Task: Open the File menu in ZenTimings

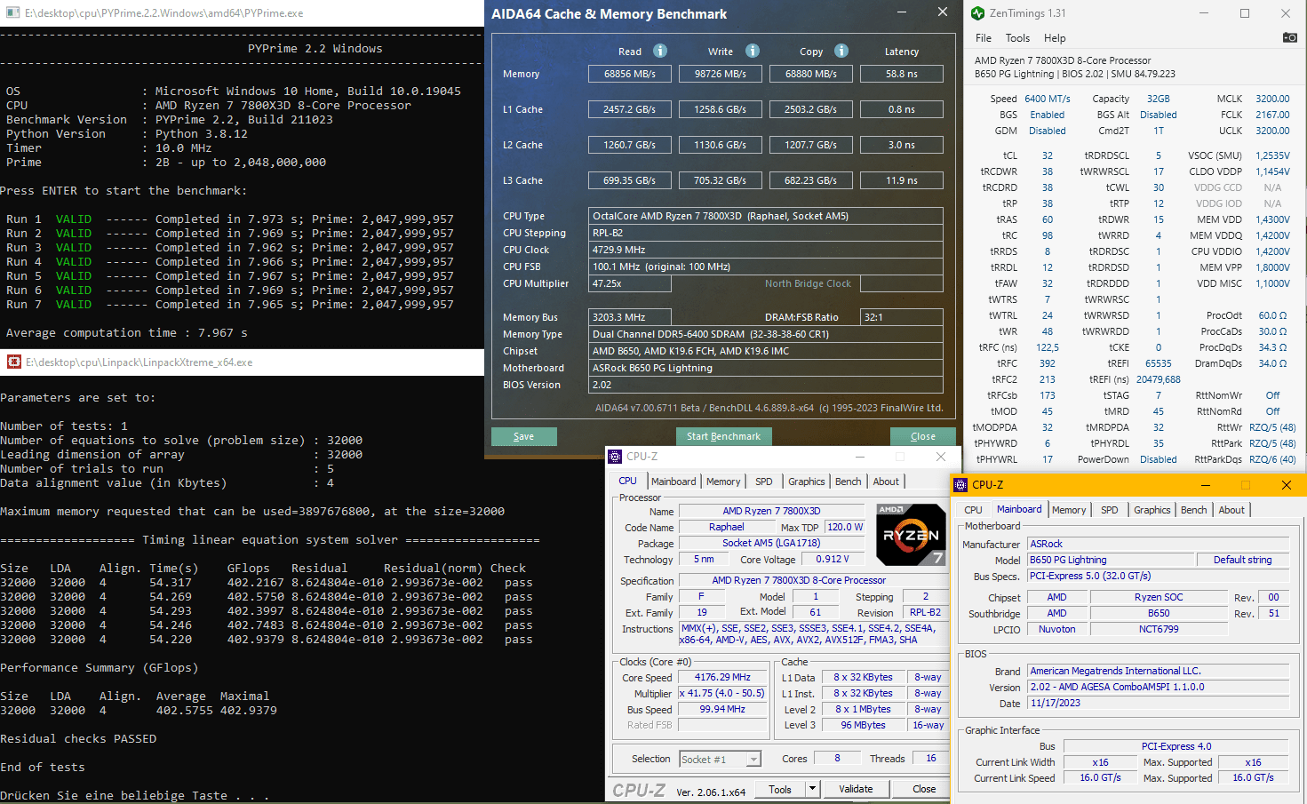Action: (x=984, y=38)
